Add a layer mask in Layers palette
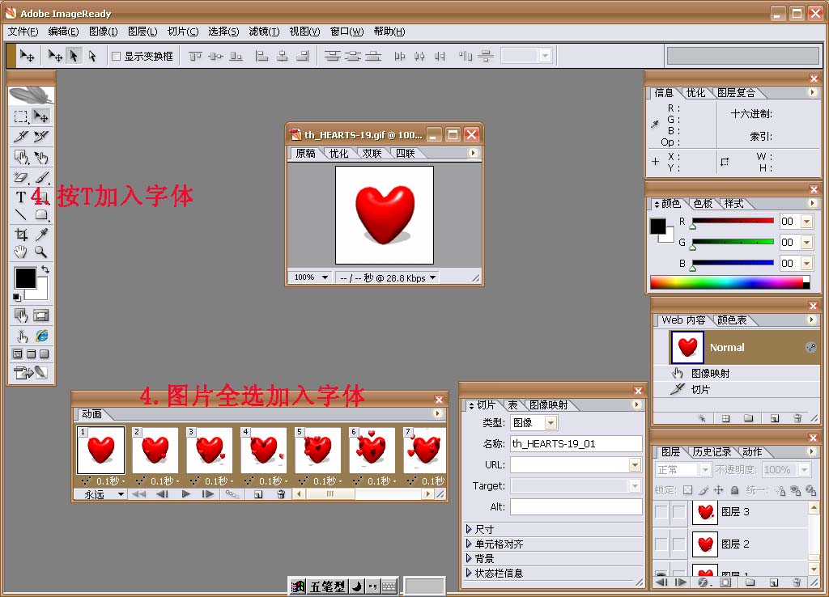This screenshot has width=829, height=597. (725, 582)
